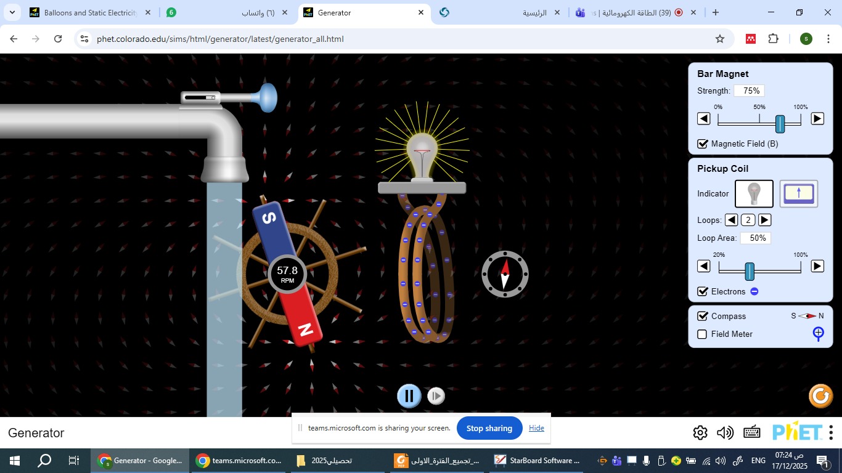Increase loop area with right arrow
Image resolution: width=842 pixels, height=473 pixels.
817,266
